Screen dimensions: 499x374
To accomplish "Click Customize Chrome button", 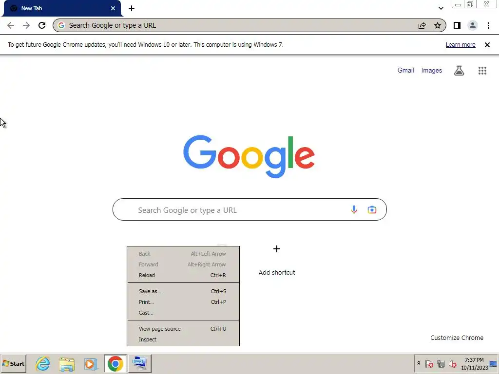I will coord(457,338).
